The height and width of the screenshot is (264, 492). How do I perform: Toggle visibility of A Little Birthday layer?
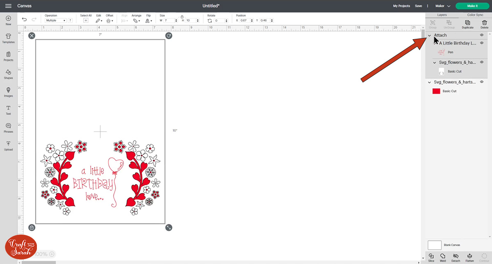click(x=482, y=43)
